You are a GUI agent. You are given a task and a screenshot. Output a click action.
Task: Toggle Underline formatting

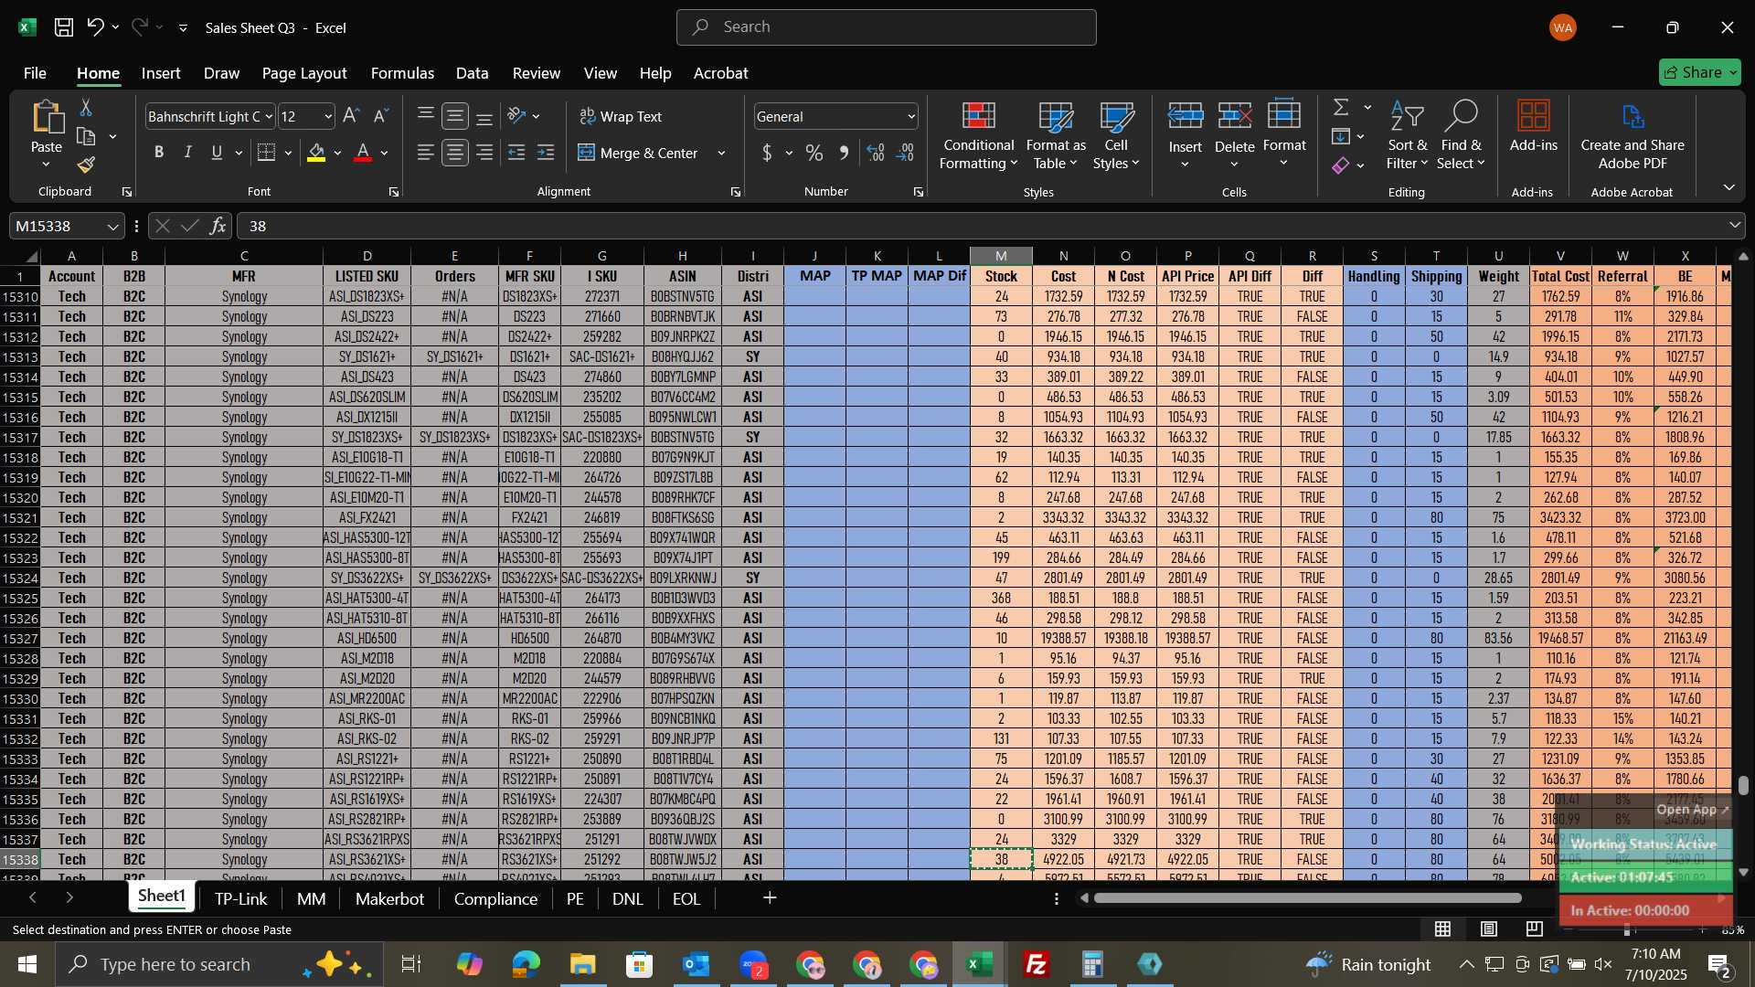(217, 153)
